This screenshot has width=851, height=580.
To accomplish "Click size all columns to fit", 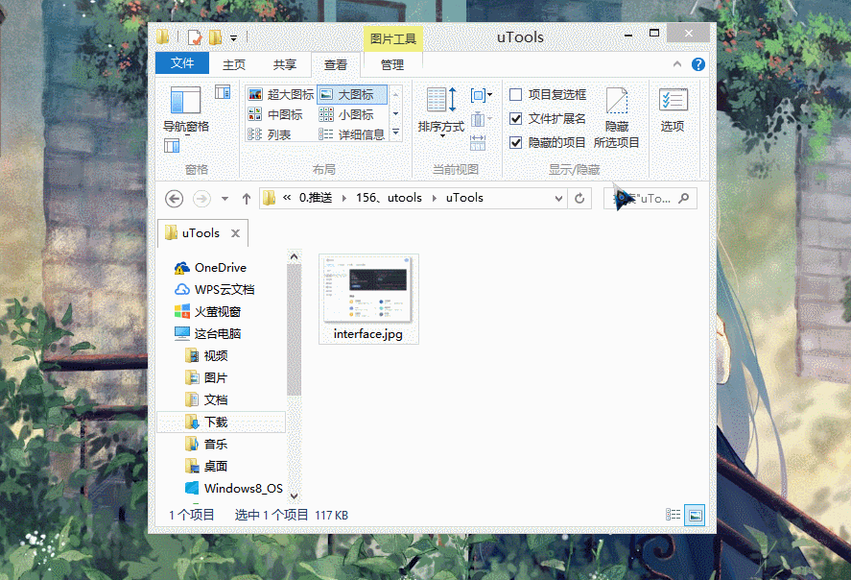I will [478, 143].
